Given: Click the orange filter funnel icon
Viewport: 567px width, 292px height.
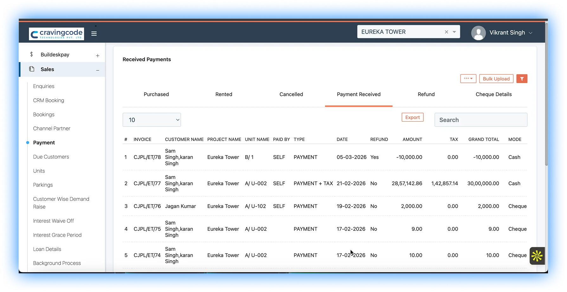Looking at the screenshot, I should (x=522, y=79).
